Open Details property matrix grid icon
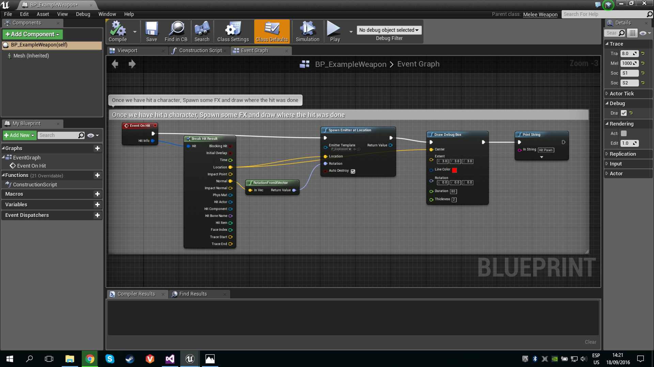The height and width of the screenshot is (367, 654). point(632,33)
